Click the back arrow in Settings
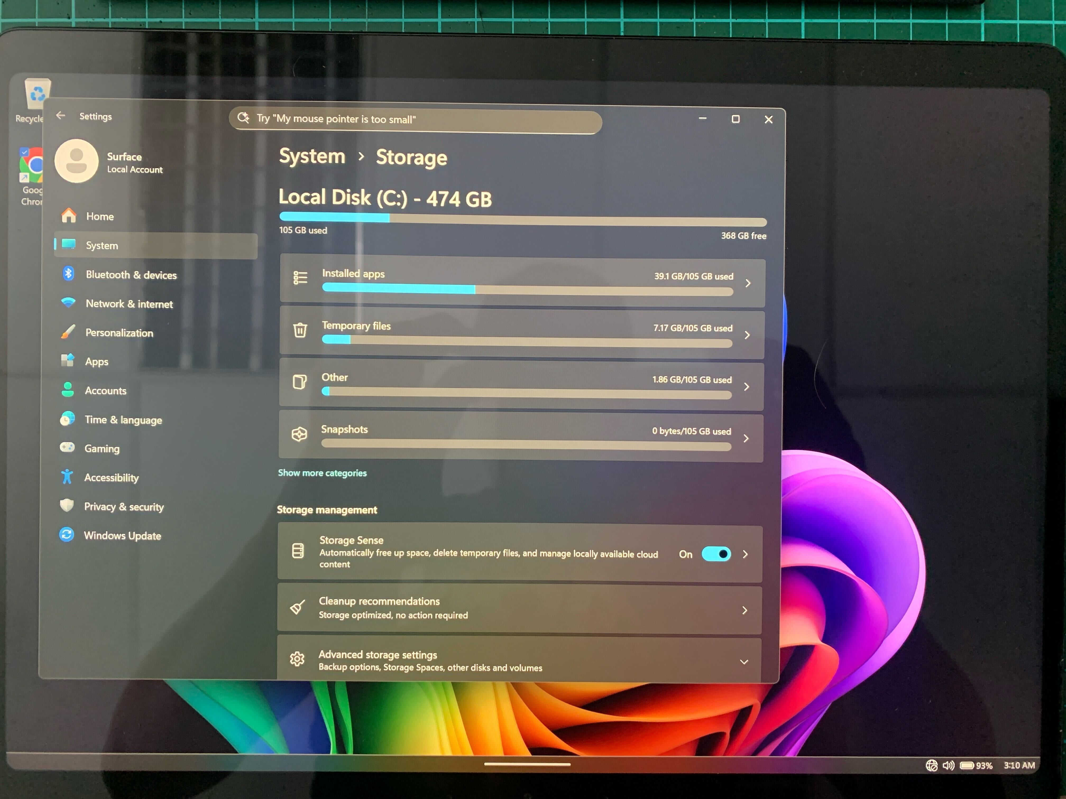This screenshot has width=1066, height=799. coord(61,115)
